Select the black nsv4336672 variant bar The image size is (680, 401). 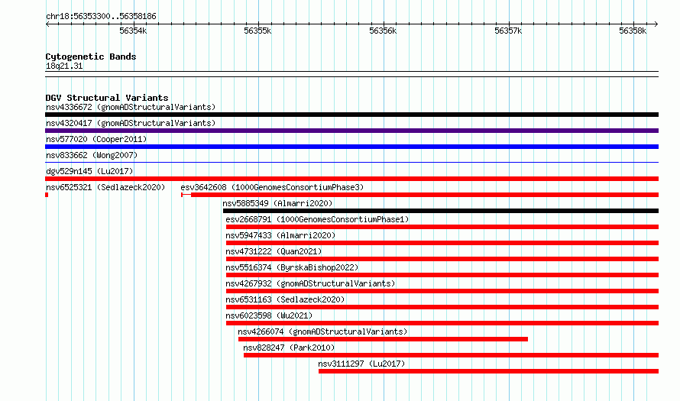pyautogui.click(x=351, y=115)
